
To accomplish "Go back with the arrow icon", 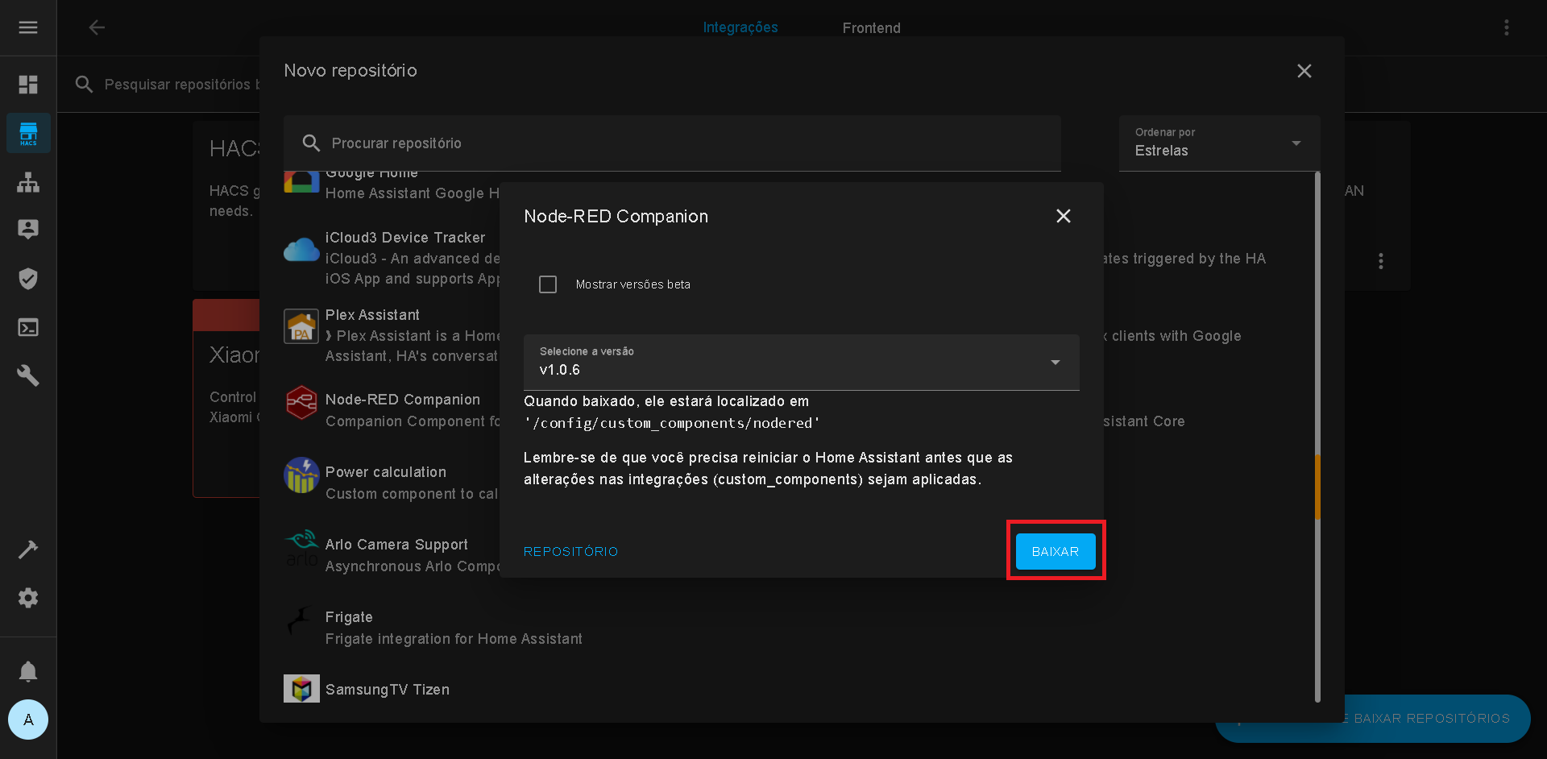I will pyautogui.click(x=97, y=27).
